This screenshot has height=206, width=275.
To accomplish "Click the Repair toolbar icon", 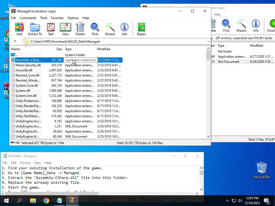I will 141,29.
